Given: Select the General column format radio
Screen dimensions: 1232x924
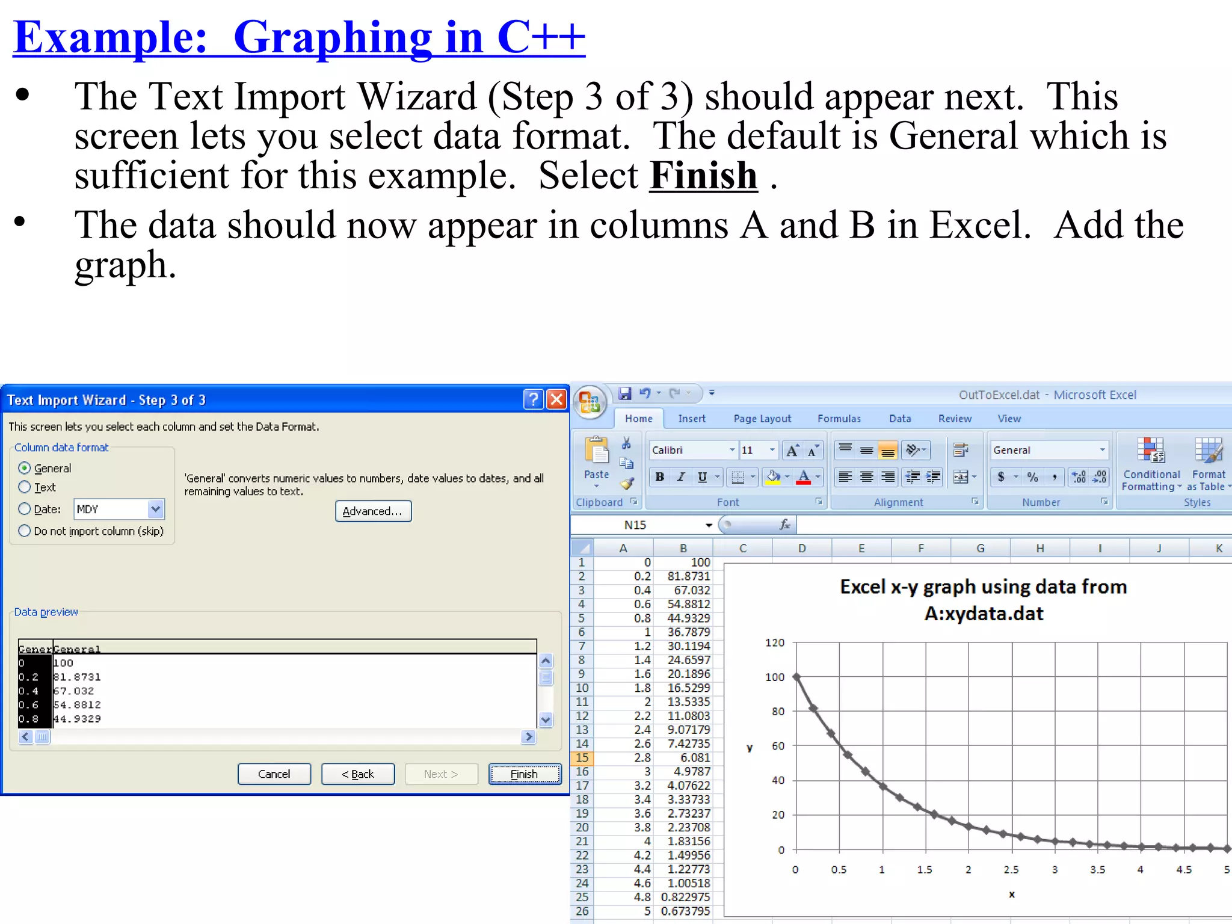Looking at the screenshot, I should click(x=25, y=468).
